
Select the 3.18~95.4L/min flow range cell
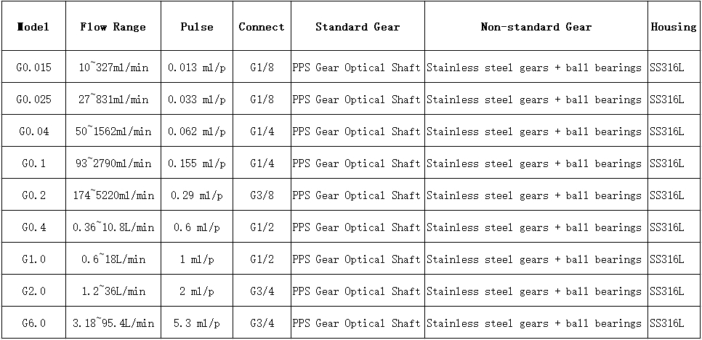pos(113,323)
